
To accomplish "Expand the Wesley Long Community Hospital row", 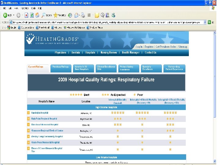I will tap(28, 137).
